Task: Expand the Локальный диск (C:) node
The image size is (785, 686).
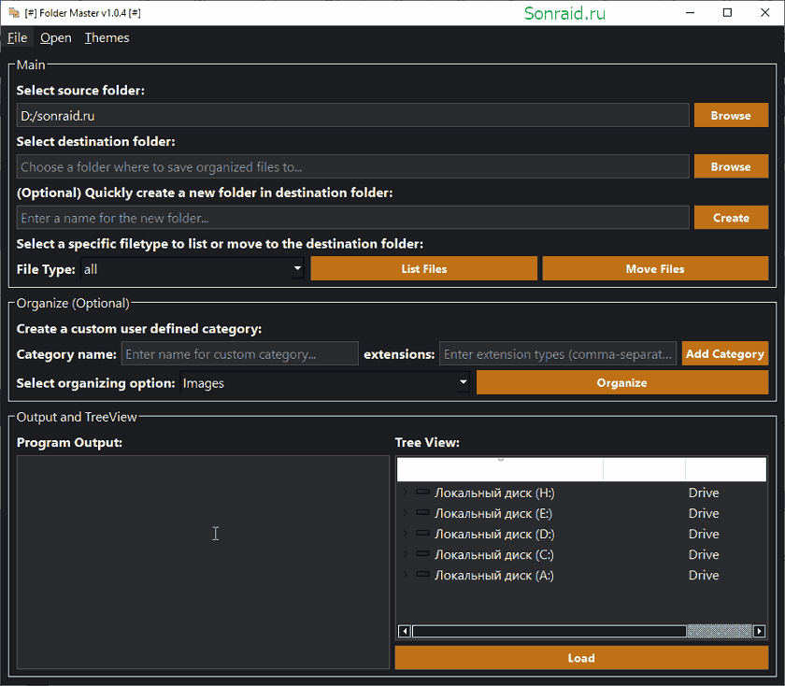Action: pos(405,554)
